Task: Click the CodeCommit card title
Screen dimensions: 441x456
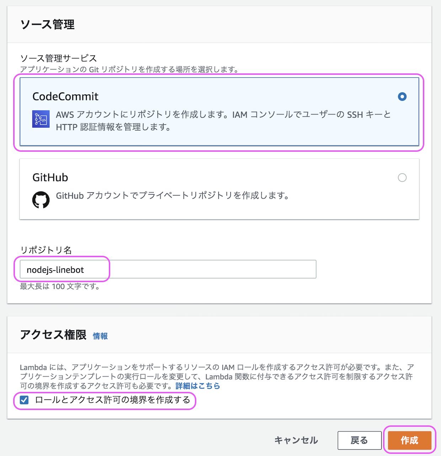Action: (x=65, y=97)
